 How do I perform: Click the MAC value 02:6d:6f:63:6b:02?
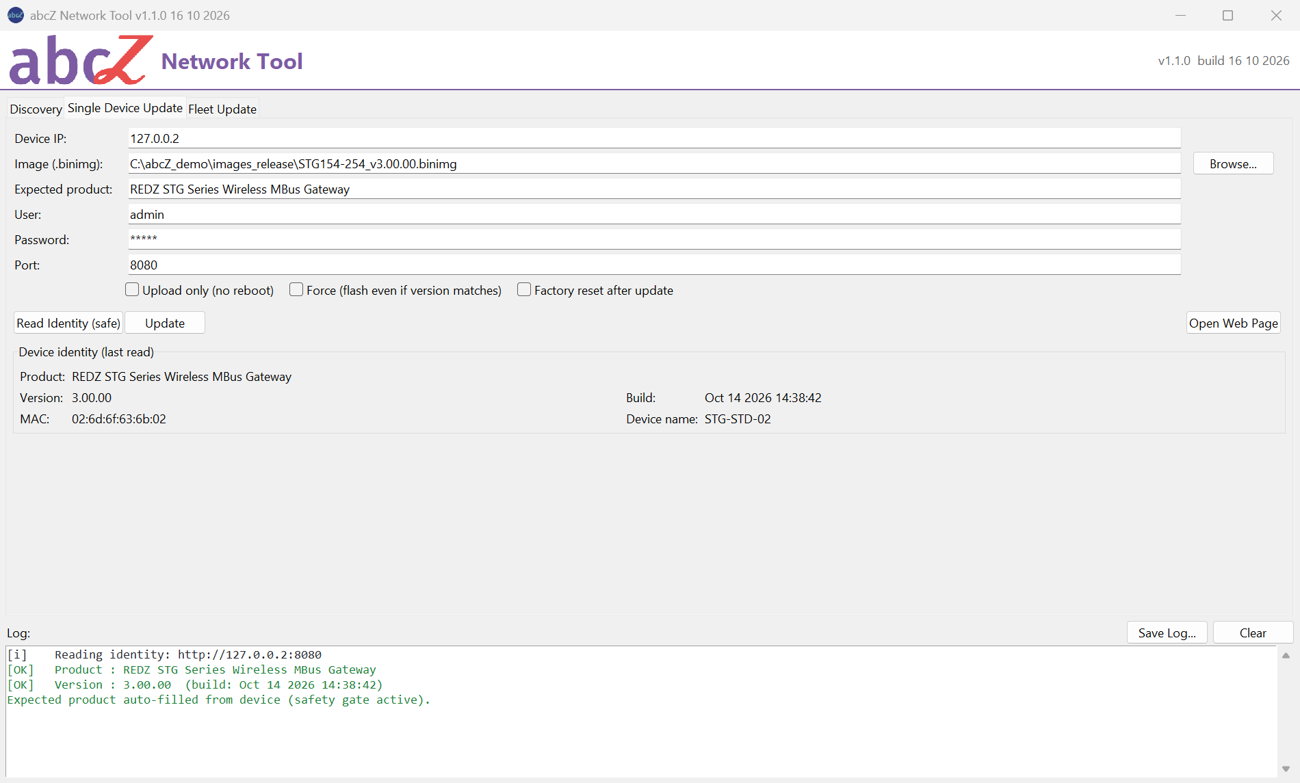(119, 419)
